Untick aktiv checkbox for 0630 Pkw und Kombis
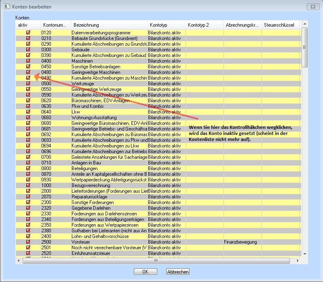The image size is (323, 282). pyautogui.click(x=28, y=106)
